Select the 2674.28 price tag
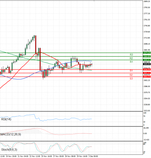The image size is (151, 158). 147,53
